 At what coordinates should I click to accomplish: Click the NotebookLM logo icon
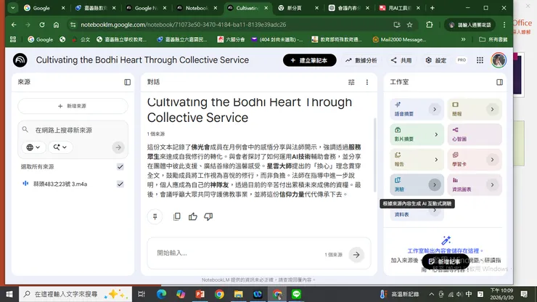pos(20,60)
